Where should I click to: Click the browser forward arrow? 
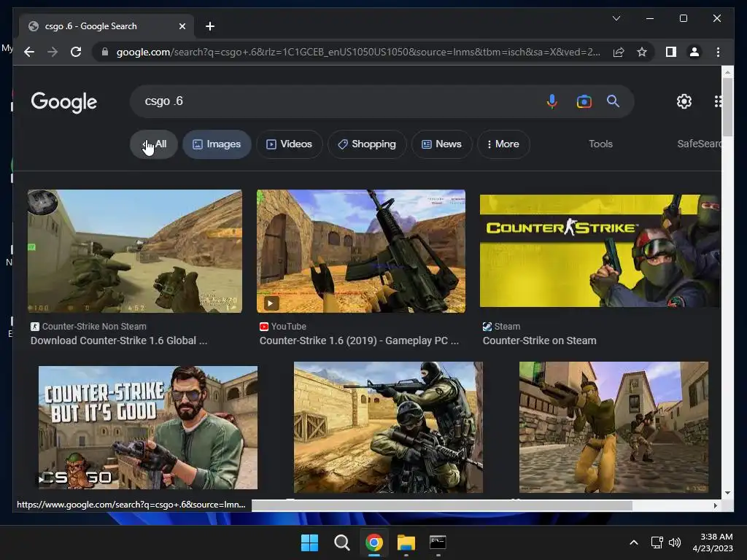click(53, 52)
